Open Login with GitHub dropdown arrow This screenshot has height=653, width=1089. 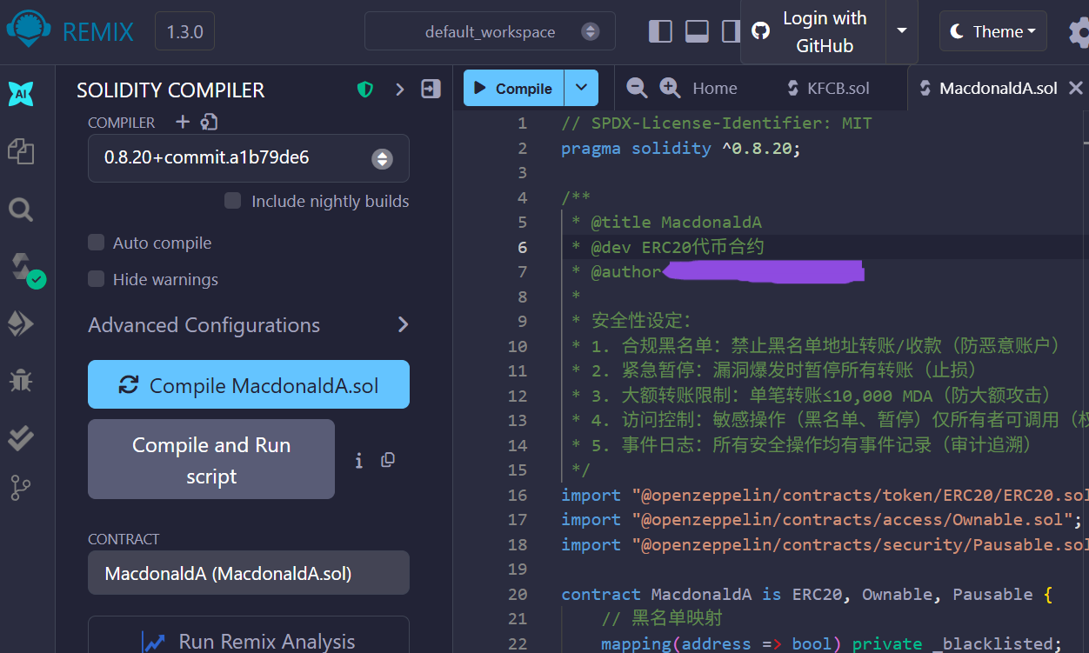902,31
